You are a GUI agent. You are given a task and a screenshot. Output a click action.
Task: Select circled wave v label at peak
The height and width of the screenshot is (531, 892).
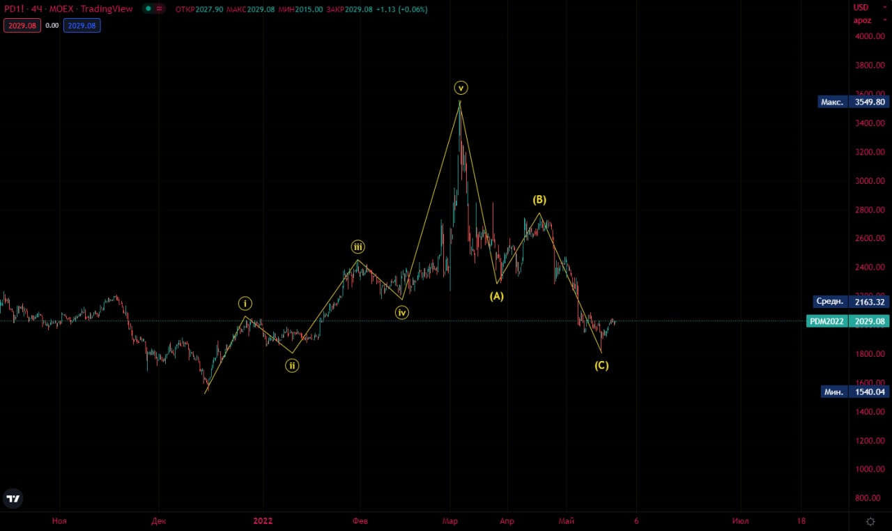pyautogui.click(x=461, y=88)
